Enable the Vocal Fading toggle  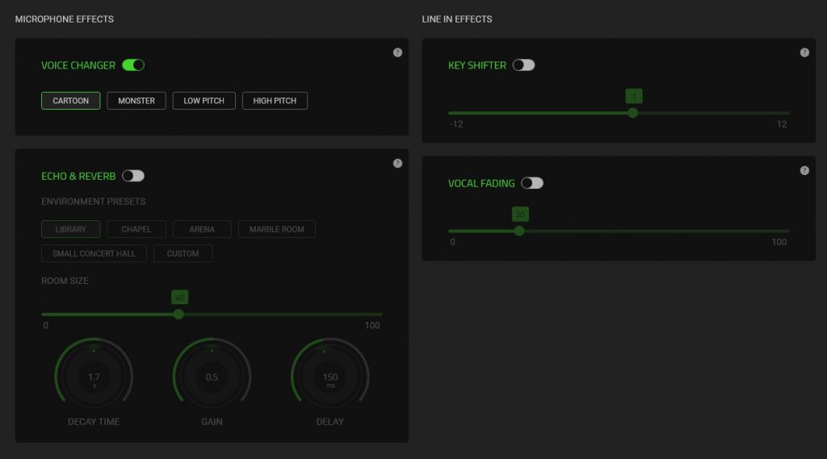tap(532, 183)
